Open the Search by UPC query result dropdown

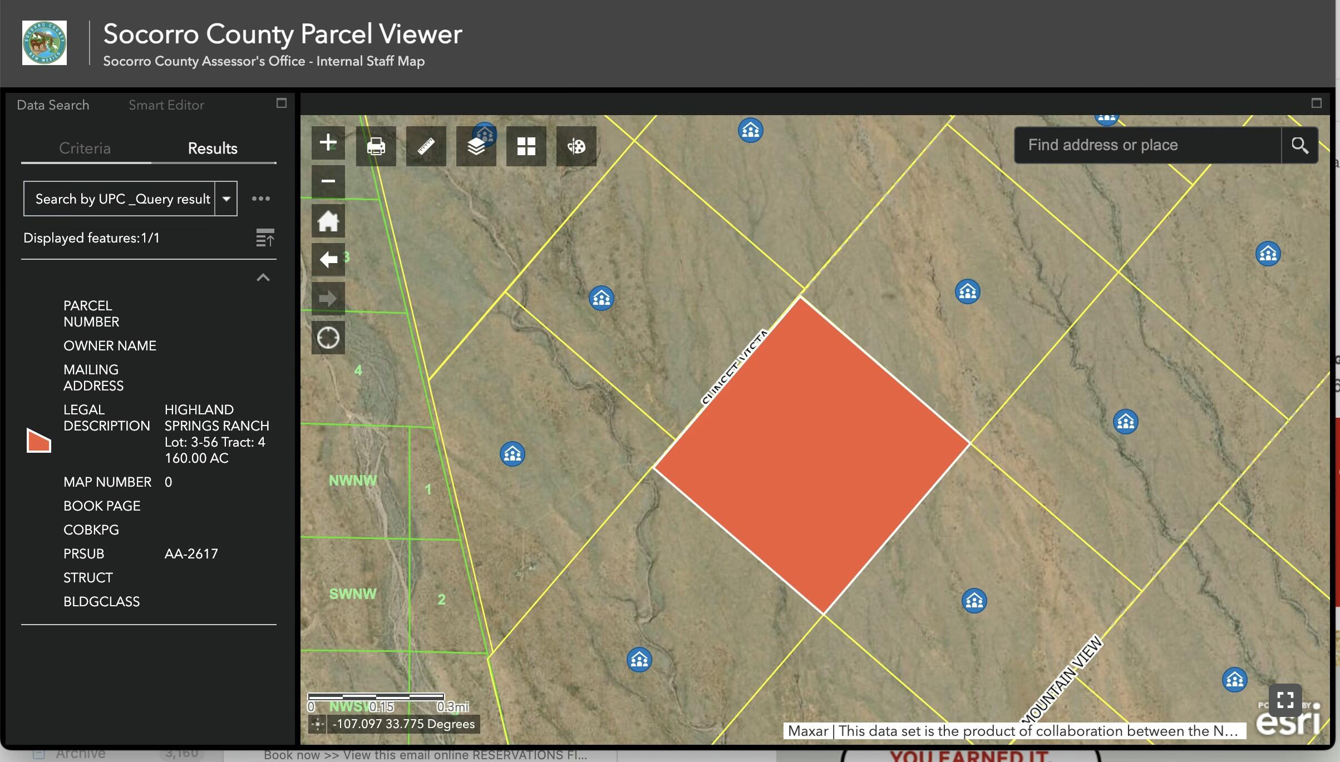pyautogui.click(x=226, y=199)
